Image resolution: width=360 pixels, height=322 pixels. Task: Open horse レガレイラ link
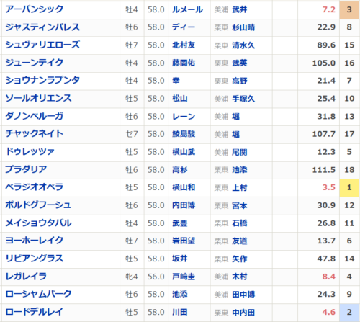click(26, 277)
